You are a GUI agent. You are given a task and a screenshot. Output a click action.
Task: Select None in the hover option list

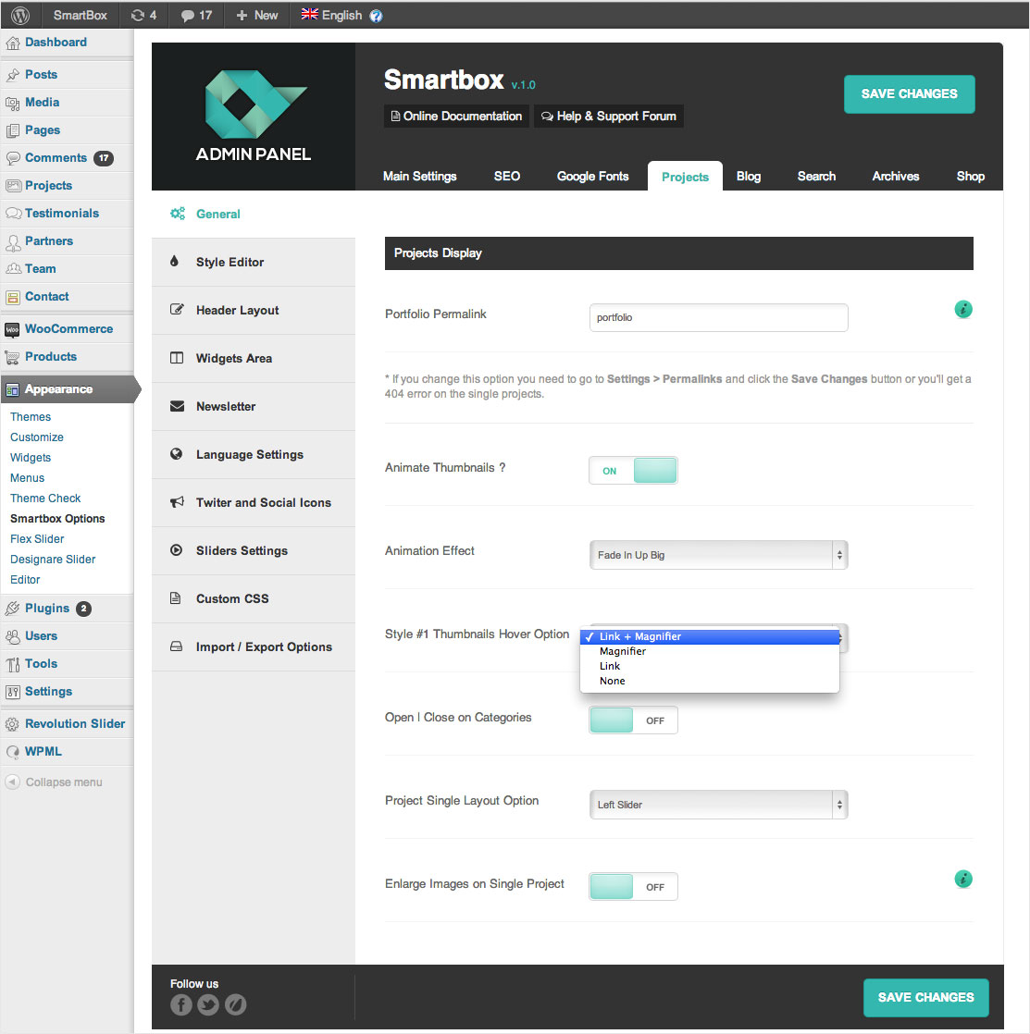coord(613,681)
